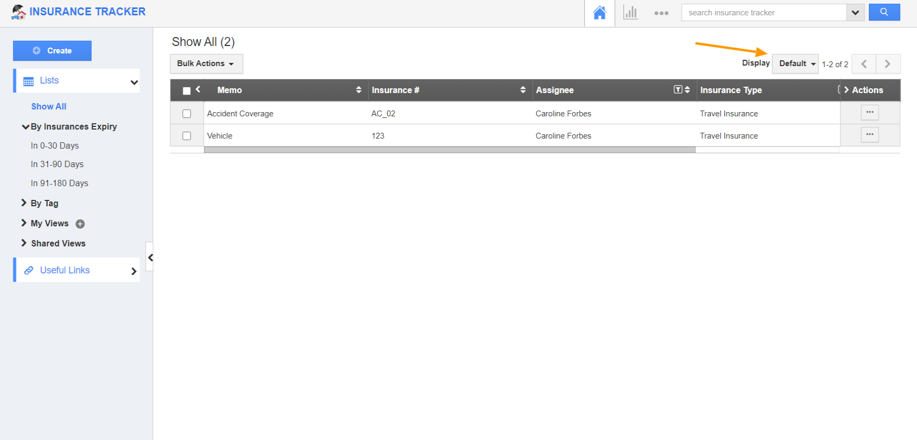Screen dimensions: 917x440
Task: Go to the previous page arrow
Action: pos(864,64)
